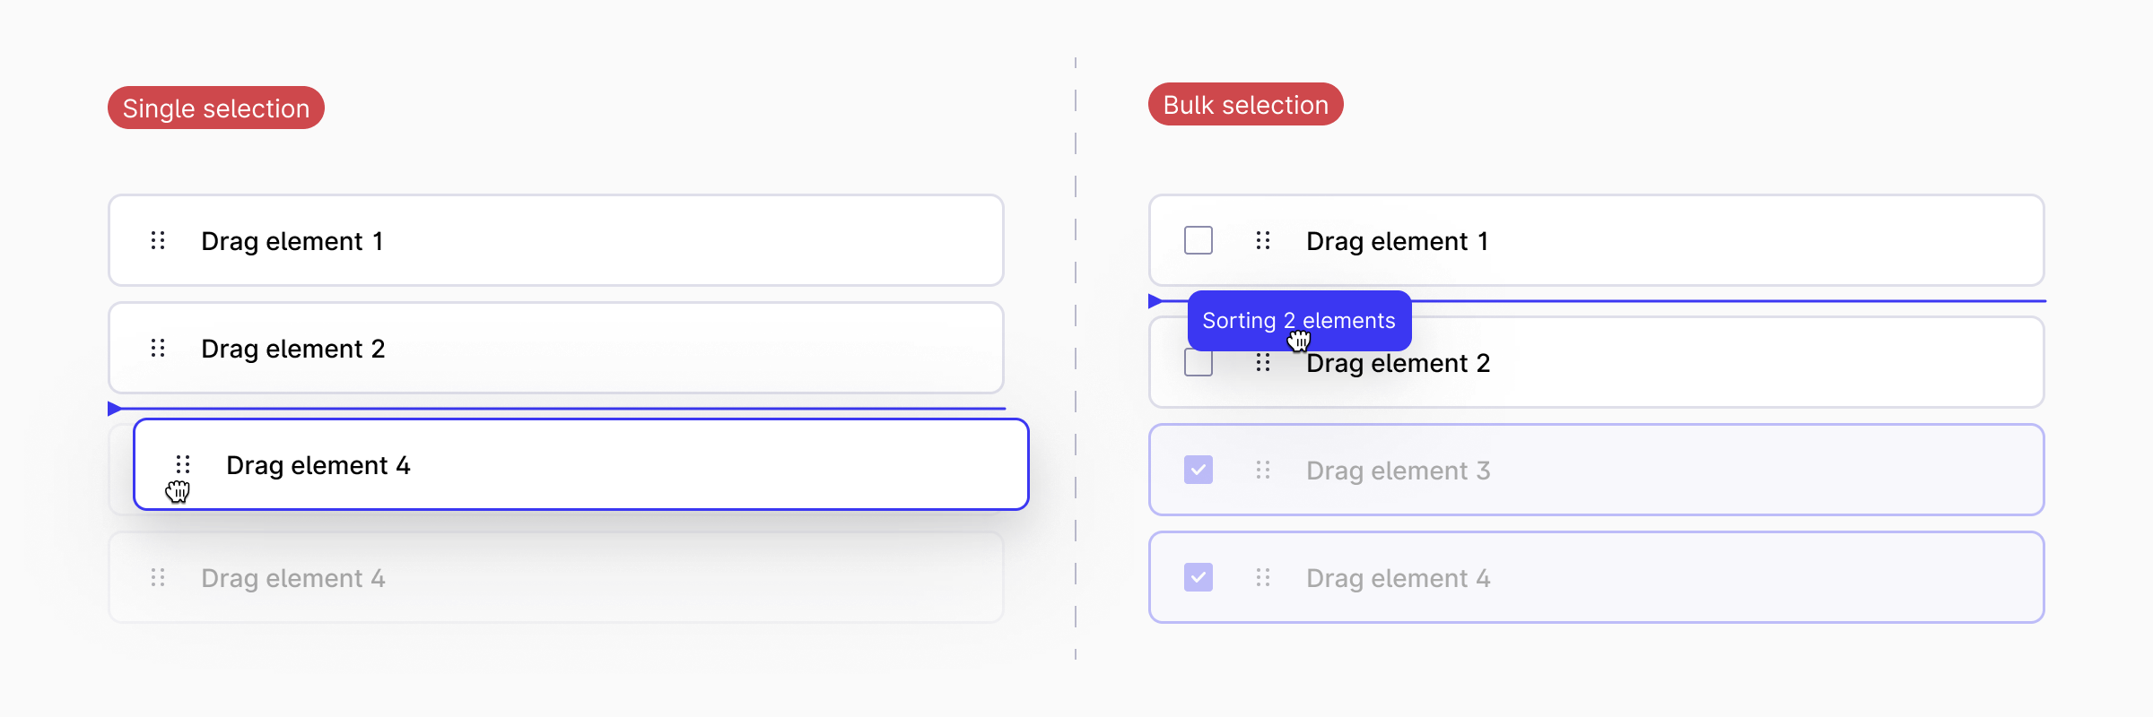Click drag handle of bulk-selection Drag element 3
2153x717 pixels.
coord(1263,471)
